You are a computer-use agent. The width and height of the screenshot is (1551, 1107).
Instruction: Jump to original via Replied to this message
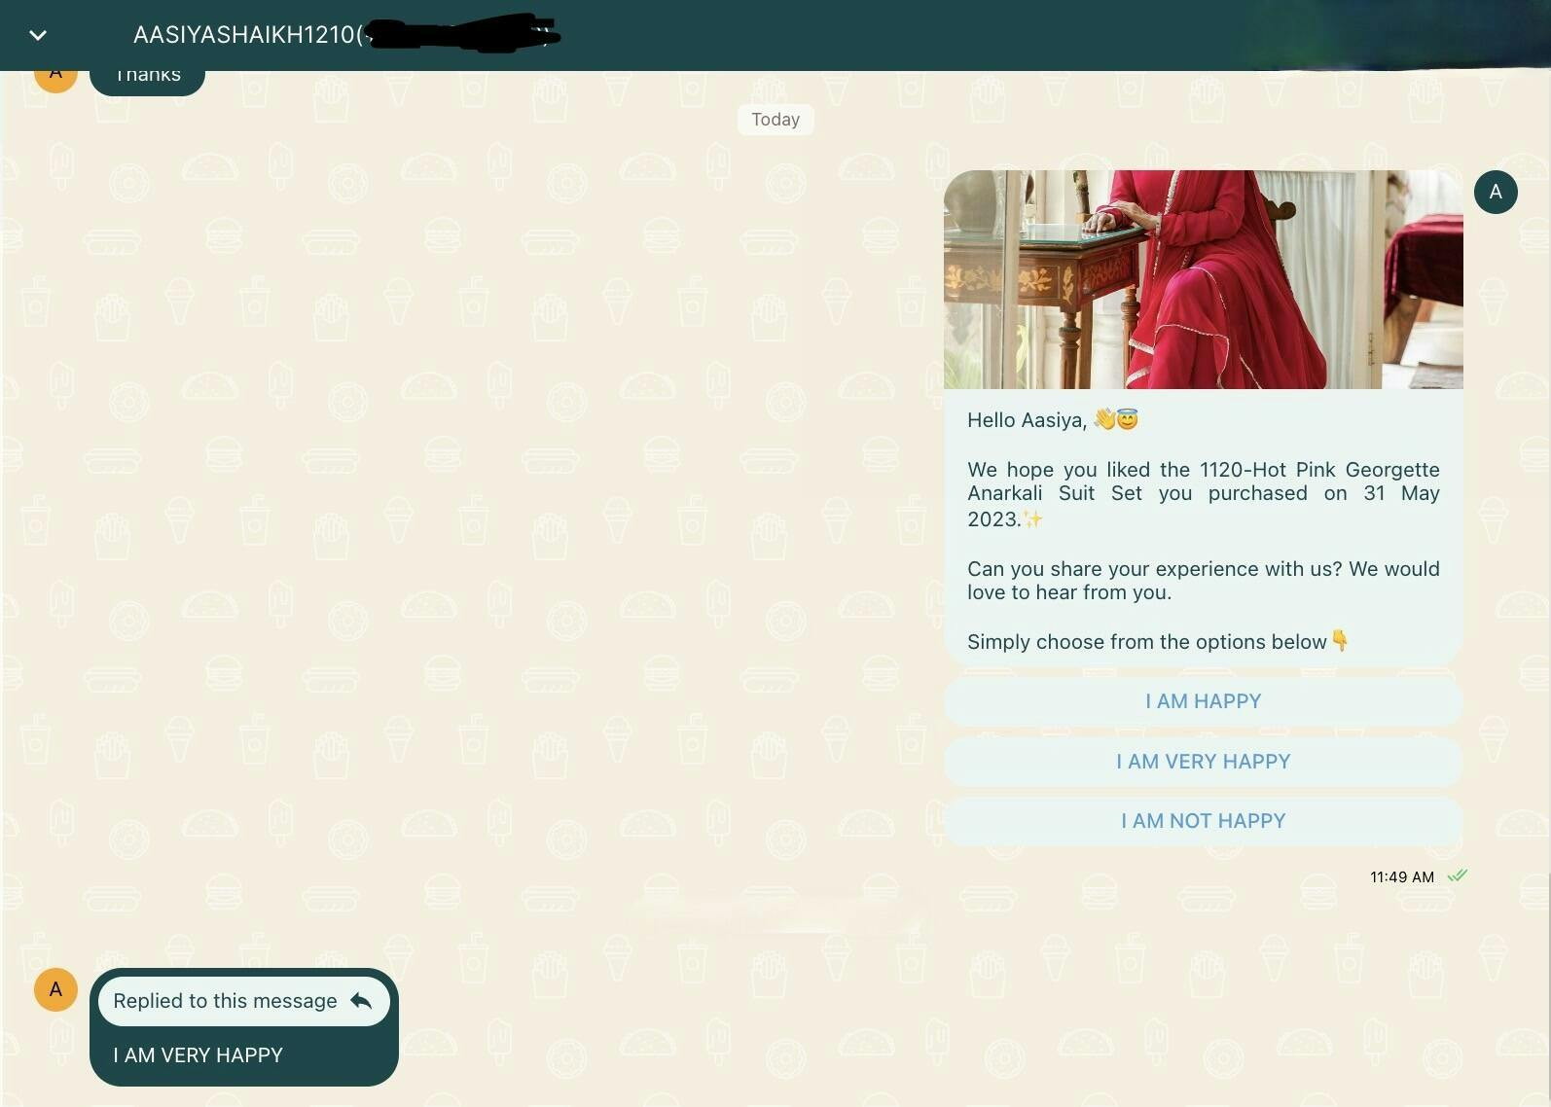(226, 1001)
